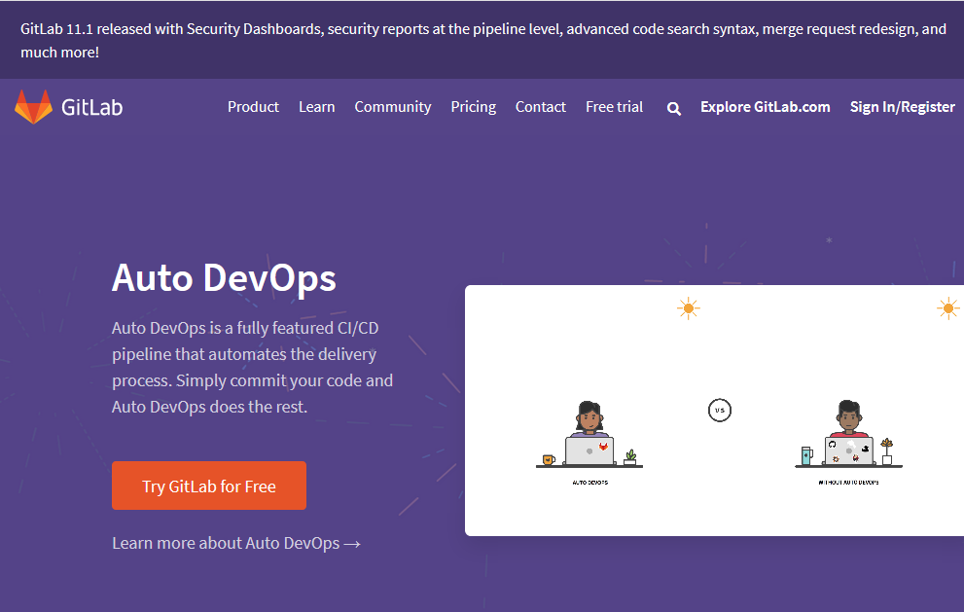Select the Free trial nav link
Image resolution: width=964 pixels, height=612 pixels.
point(614,107)
